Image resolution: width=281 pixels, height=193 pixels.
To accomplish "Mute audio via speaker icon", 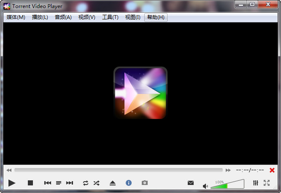I will (205, 186).
